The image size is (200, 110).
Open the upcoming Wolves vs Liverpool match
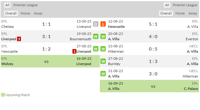pyautogui.click(x=50, y=61)
